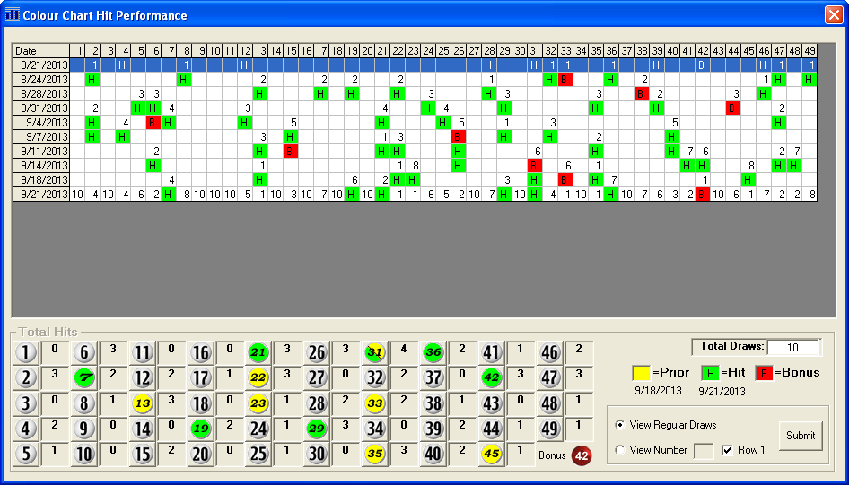
Task: Click the green number 29 ball
Action: pyautogui.click(x=316, y=429)
